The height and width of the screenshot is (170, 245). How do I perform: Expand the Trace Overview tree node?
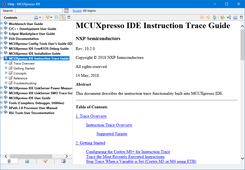pos(6,63)
